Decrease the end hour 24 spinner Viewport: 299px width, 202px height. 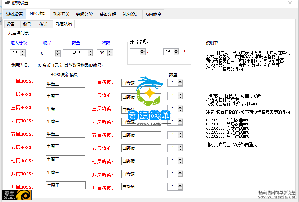tap(176, 53)
